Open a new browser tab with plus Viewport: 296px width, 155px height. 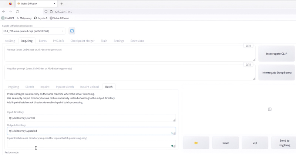point(61,4)
